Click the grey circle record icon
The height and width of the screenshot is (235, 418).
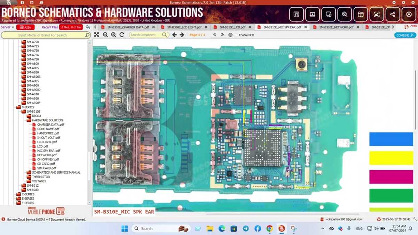(x=230, y=35)
